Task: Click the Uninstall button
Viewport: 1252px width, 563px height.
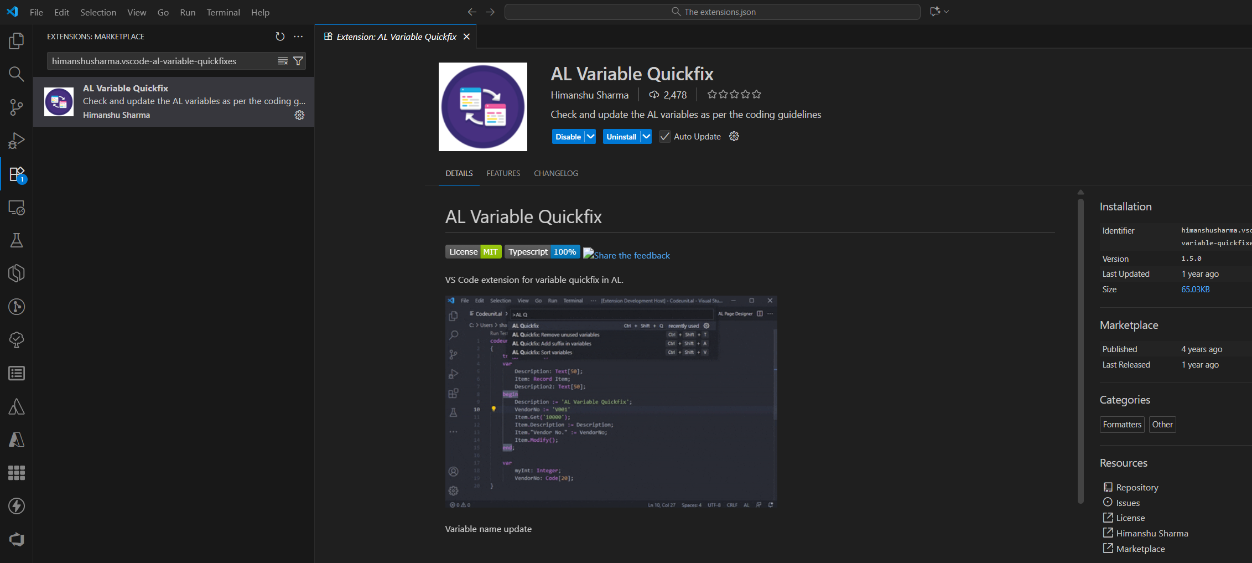Action: tap(621, 137)
